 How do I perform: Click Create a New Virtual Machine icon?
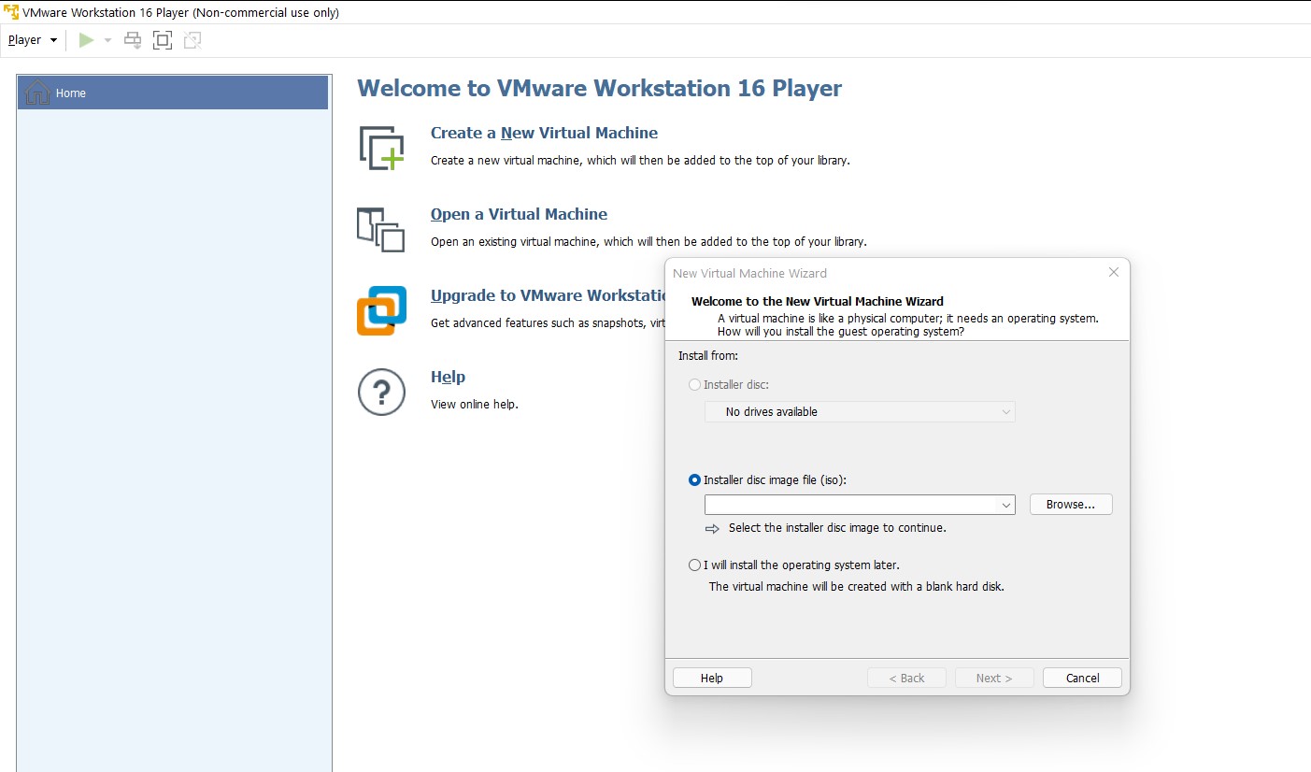[x=381, y=148]
